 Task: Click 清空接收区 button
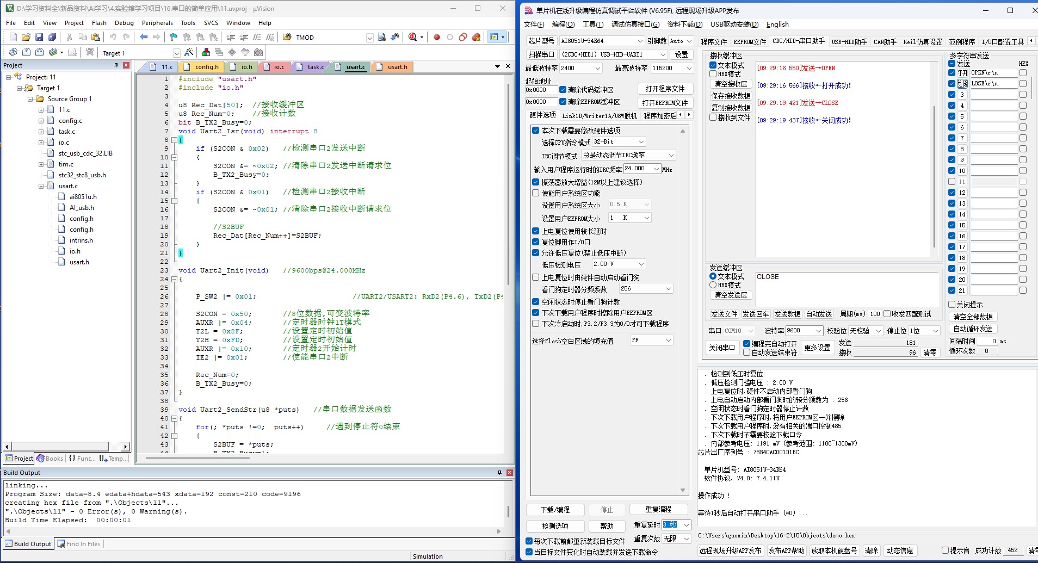(731, 84)
